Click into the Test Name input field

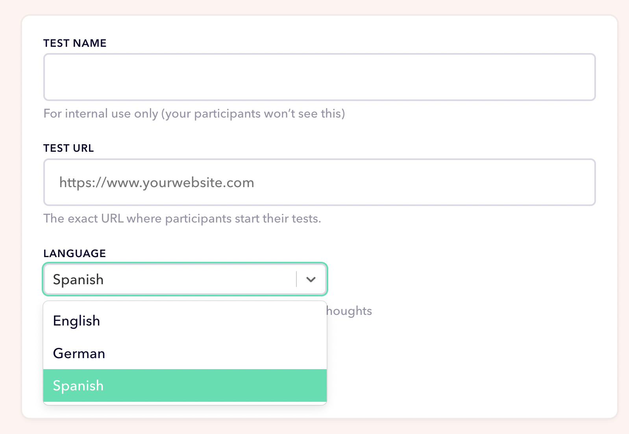point(319,77)
